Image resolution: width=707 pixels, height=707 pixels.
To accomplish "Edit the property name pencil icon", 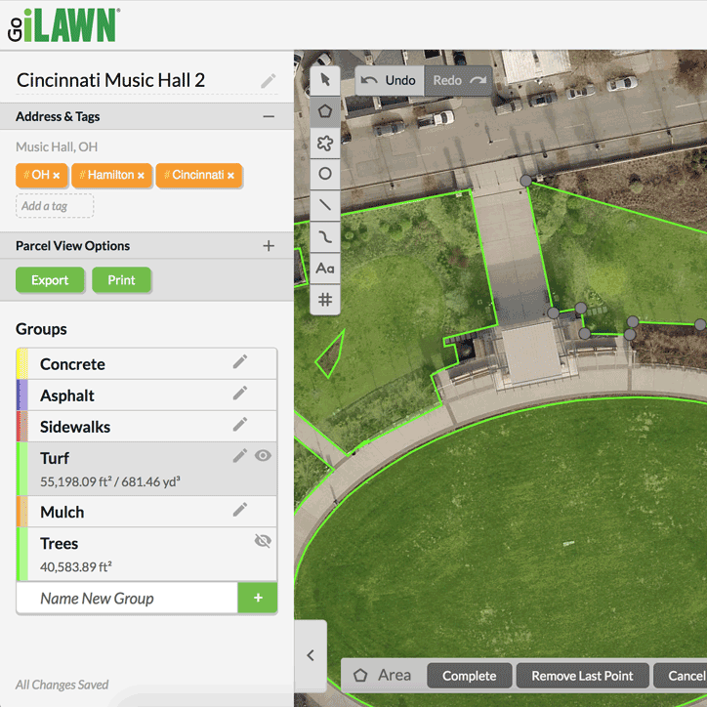I will 269,81.
